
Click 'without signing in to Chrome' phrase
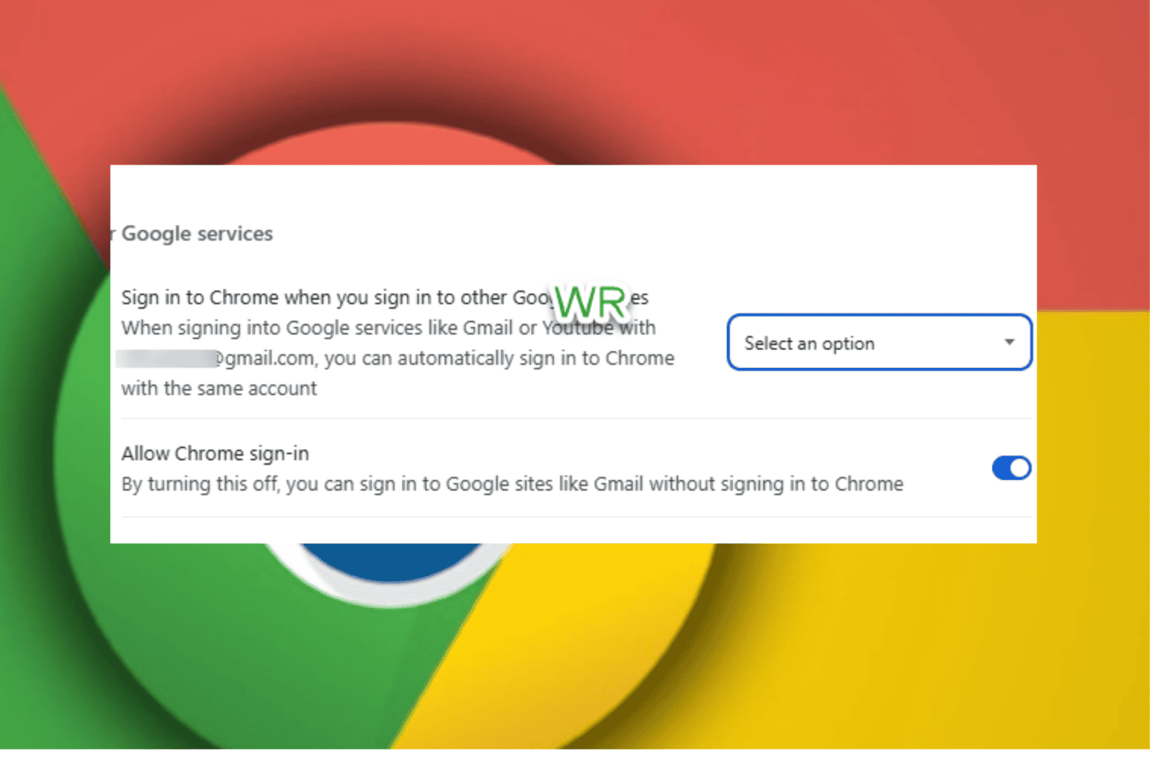(776, 484)
